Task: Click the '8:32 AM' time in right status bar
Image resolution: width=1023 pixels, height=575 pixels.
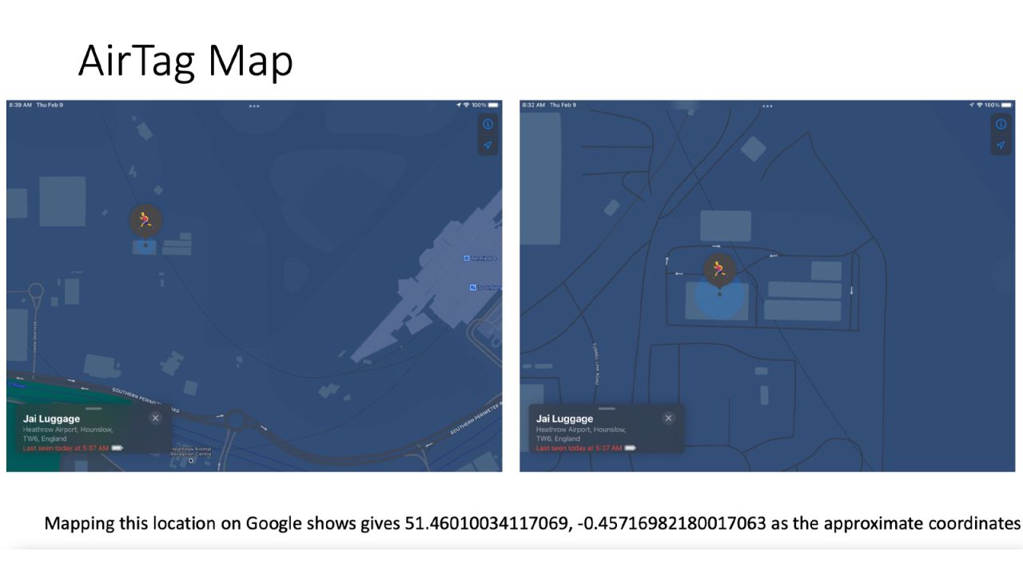Action: coord(534,105)
